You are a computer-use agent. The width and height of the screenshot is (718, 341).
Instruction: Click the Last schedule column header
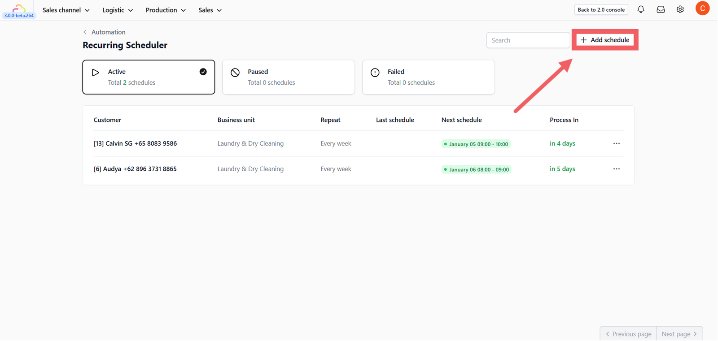point(395,120)
